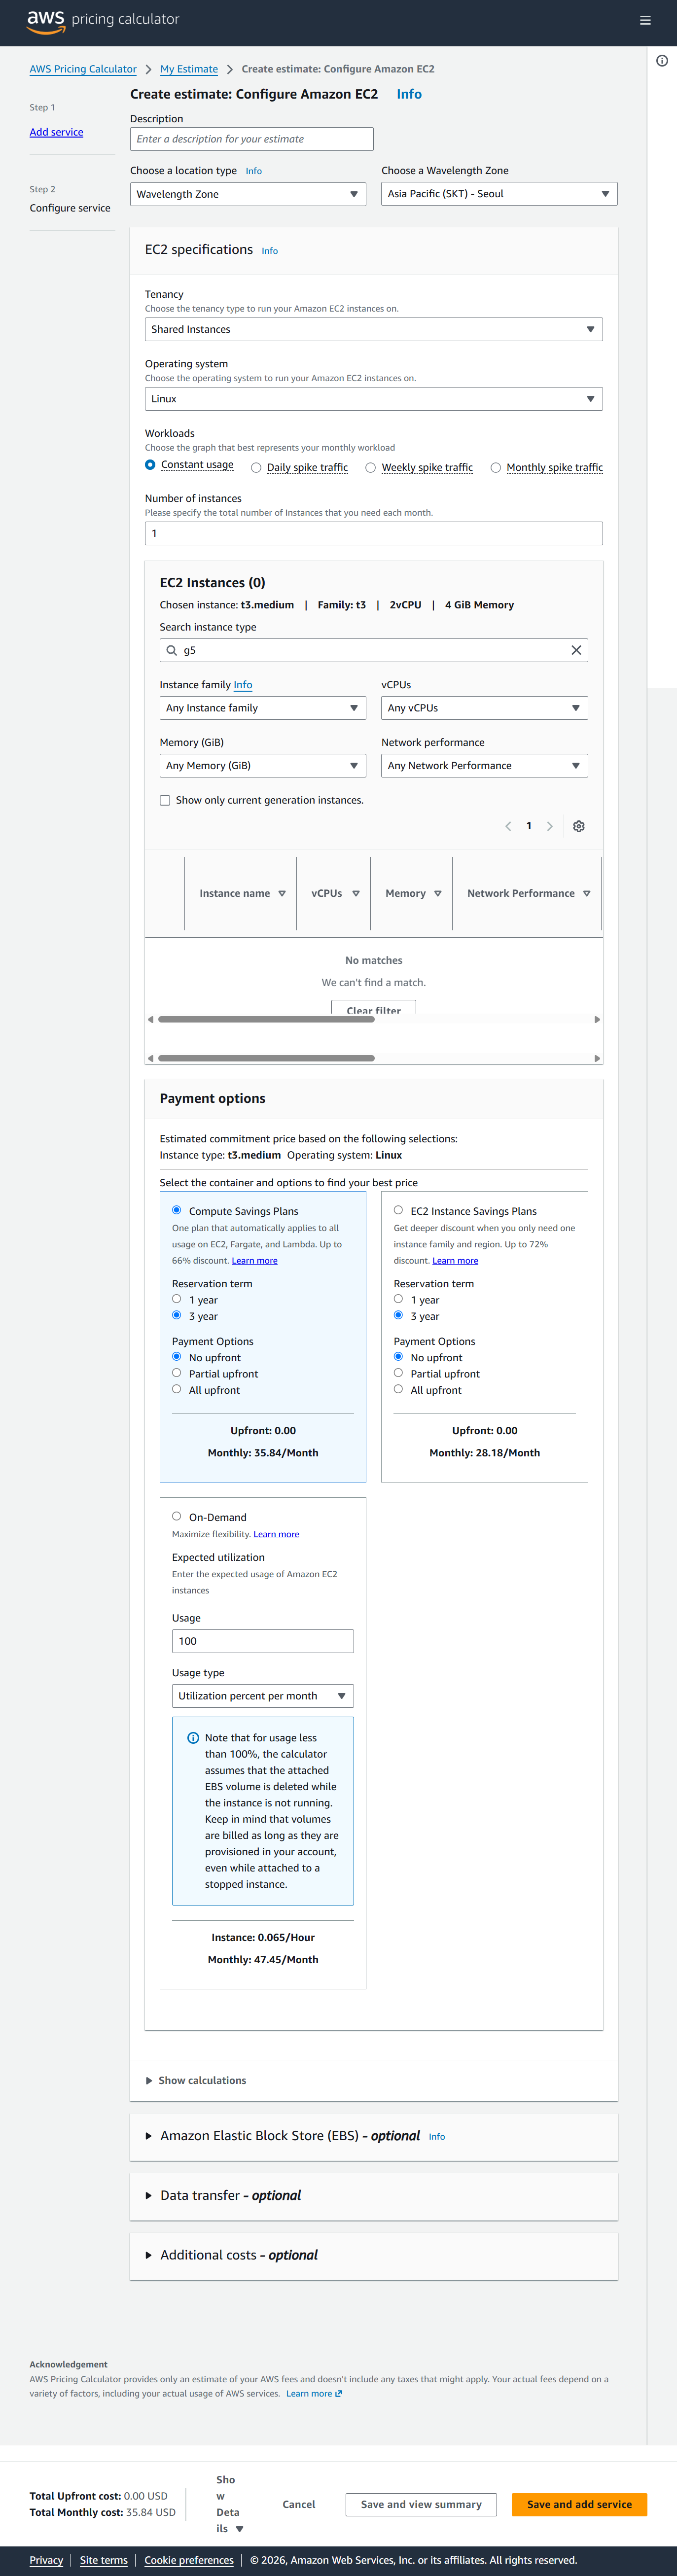This screenshot has height=2576, width=677.
Task: Open the Wavelength Zone dropdown
Action: pyautogui.click(x=499, y=194)
